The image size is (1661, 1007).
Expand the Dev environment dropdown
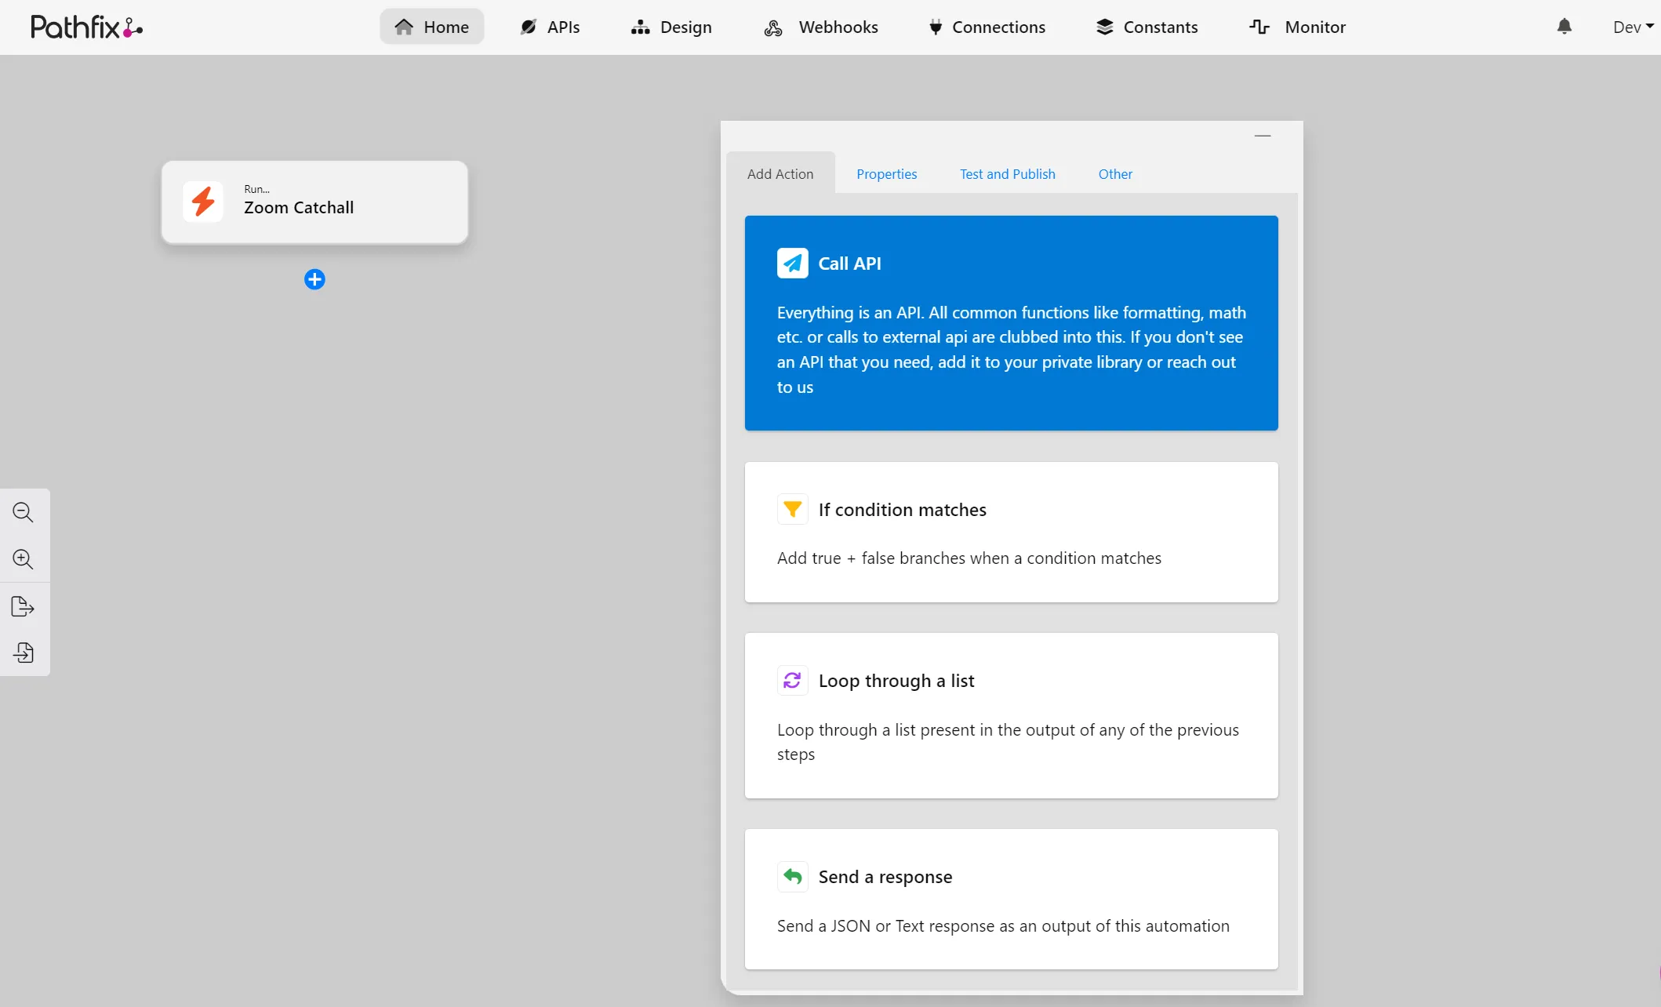pos(1633,27)
